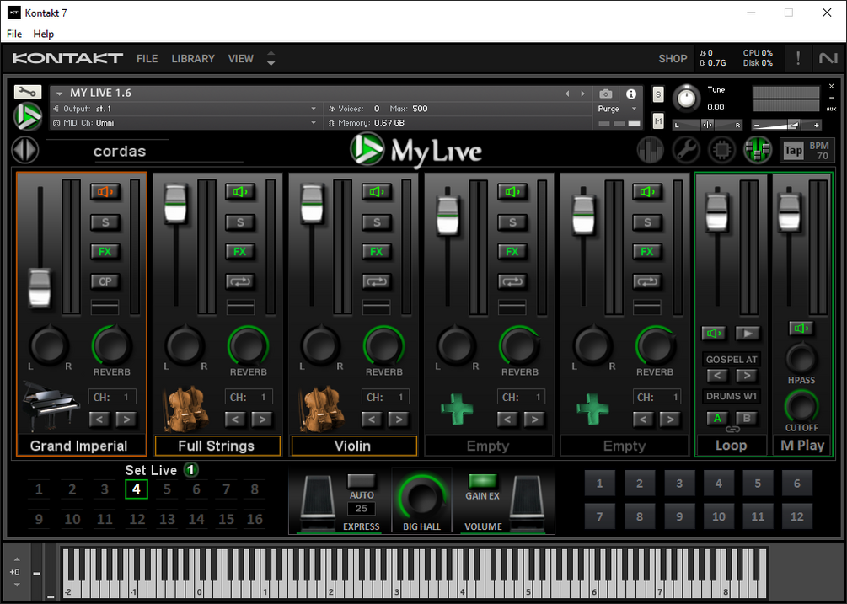The height and width of the screenshot is (604, 847).
Task: Add instrument with first Empty green plus
Action: (x=457, y=409)
